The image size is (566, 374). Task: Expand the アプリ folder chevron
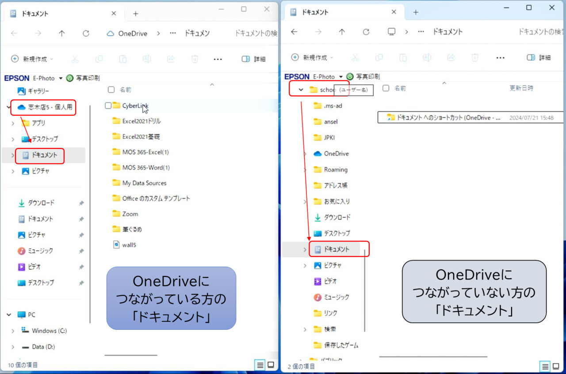13,123
